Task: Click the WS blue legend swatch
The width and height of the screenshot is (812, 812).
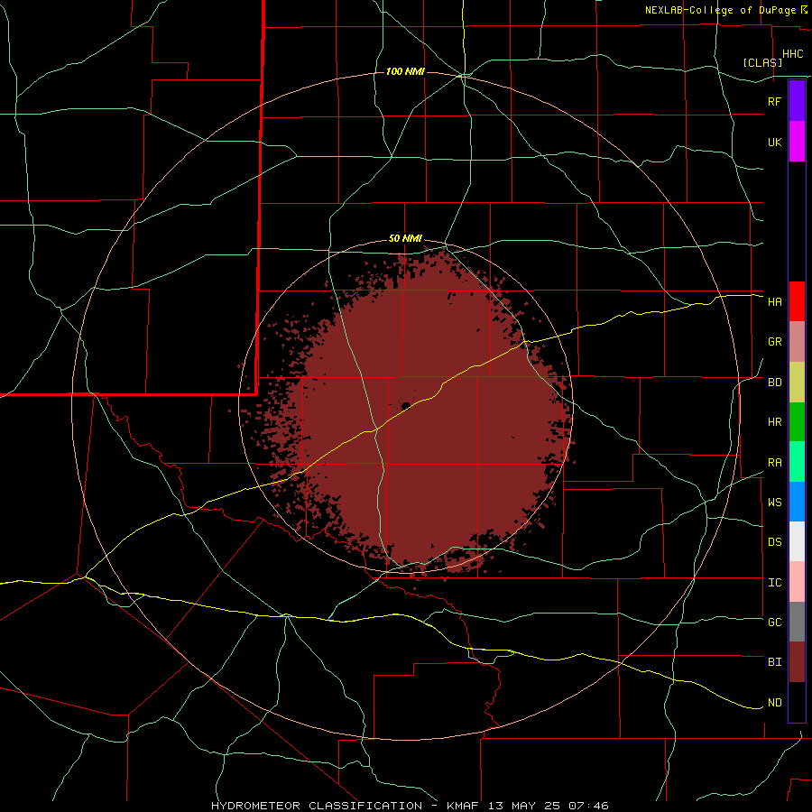Action: [797, 502]
